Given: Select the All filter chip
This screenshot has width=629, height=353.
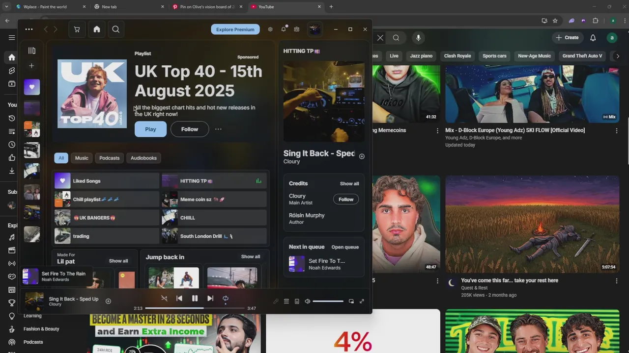Looking at the screenshot, I should point(61,158).
